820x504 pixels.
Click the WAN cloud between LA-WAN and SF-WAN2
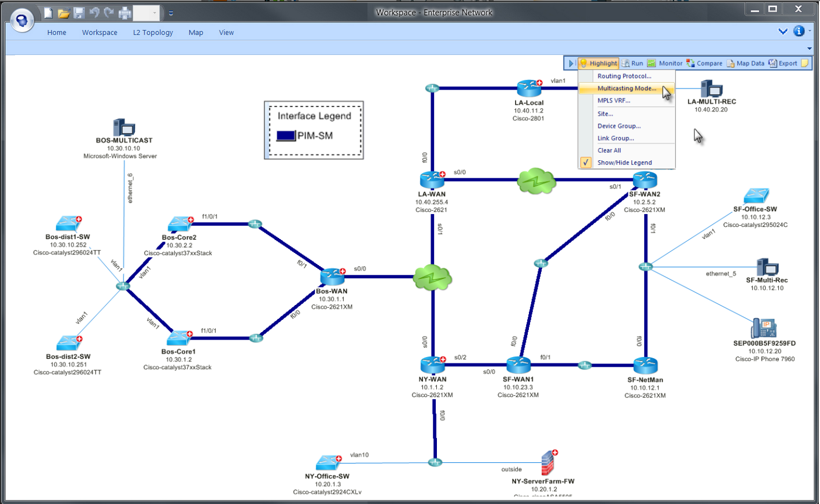pos(537,181)
